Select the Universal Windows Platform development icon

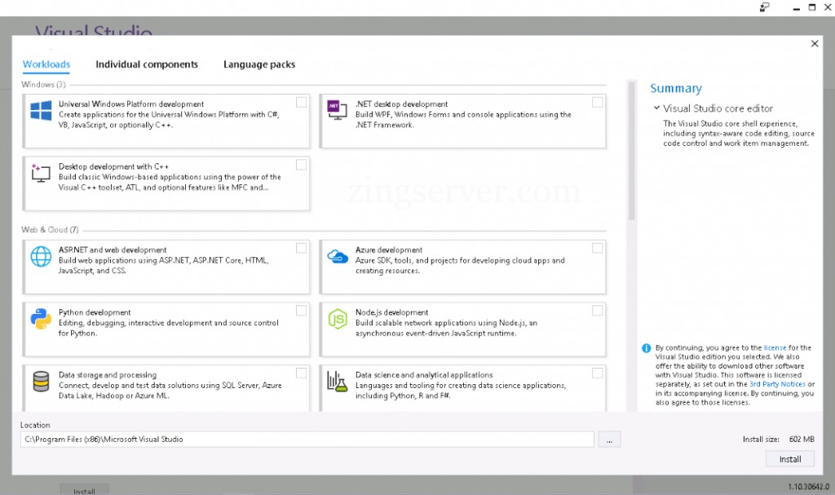40,110
